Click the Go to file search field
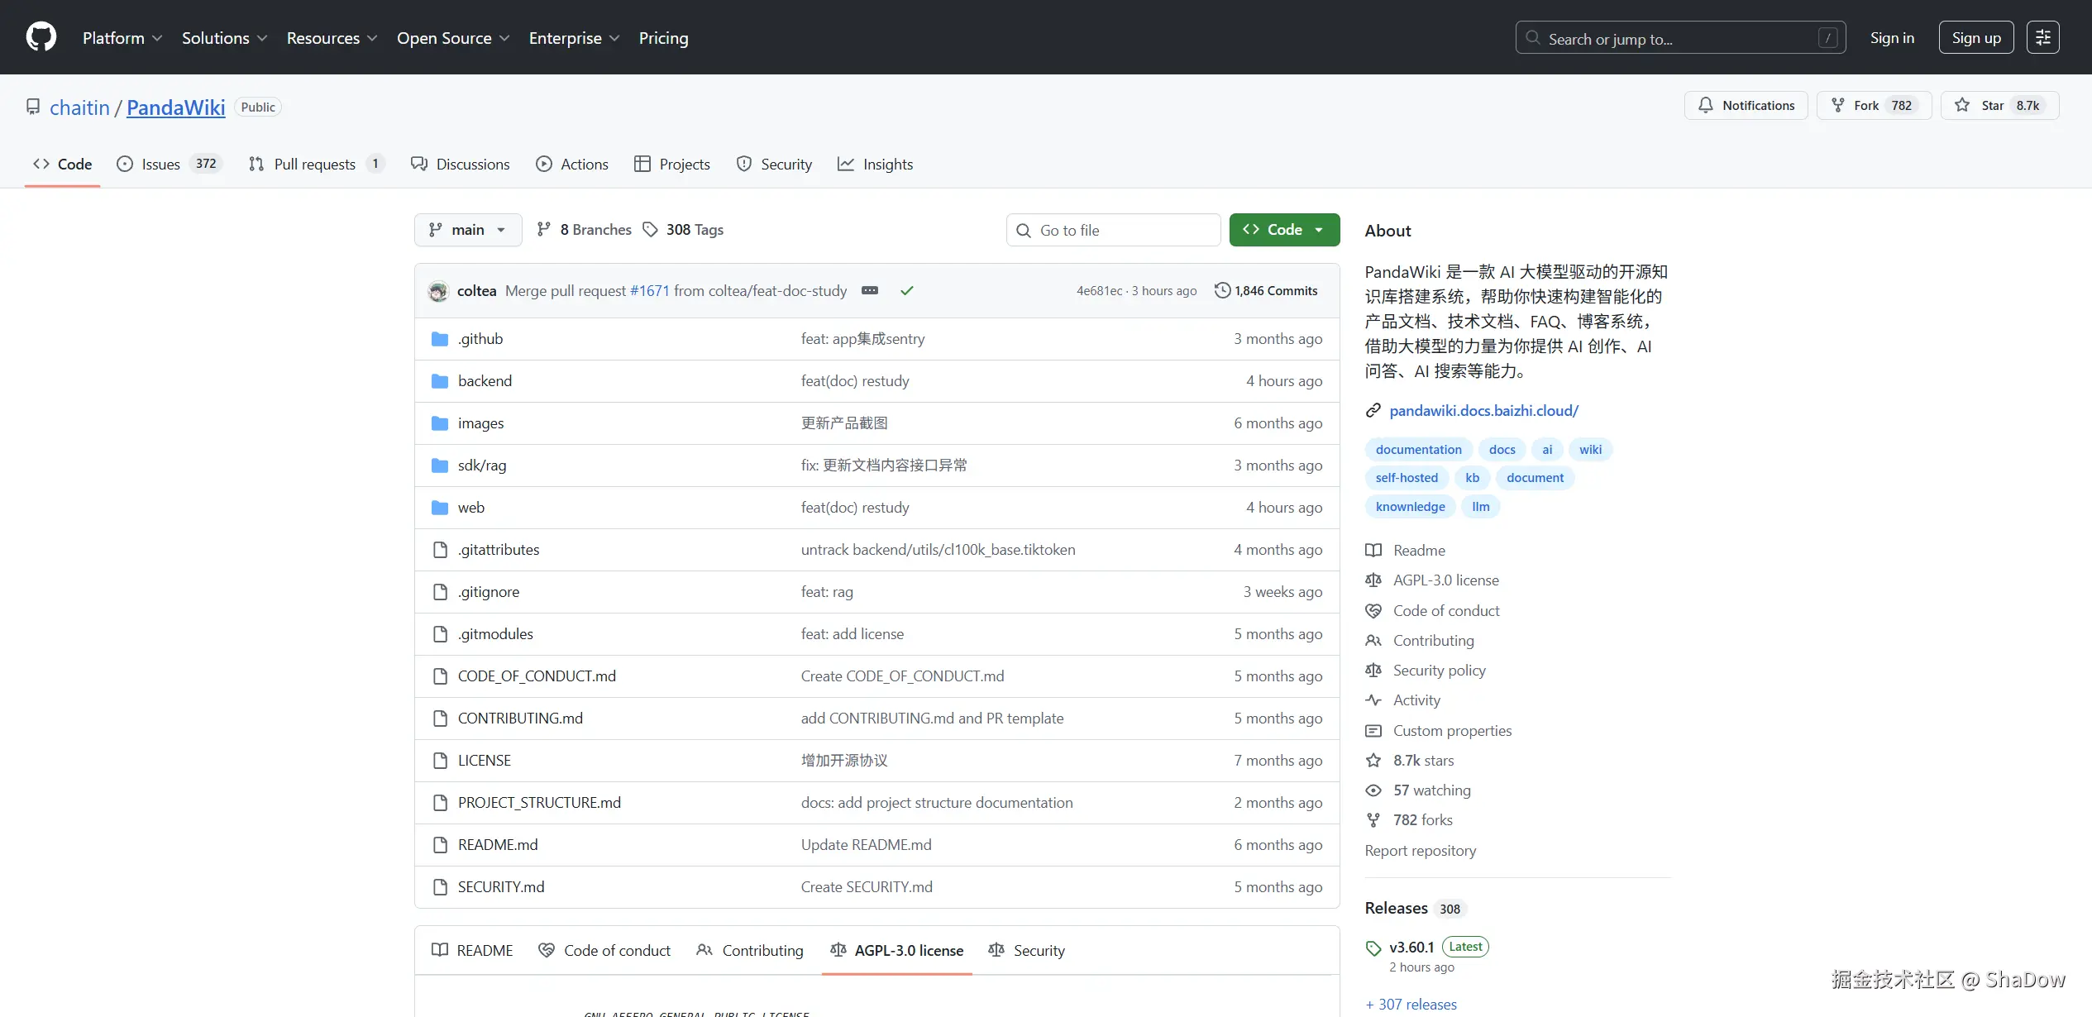 pyautogui.click(x=1113, y=230)
